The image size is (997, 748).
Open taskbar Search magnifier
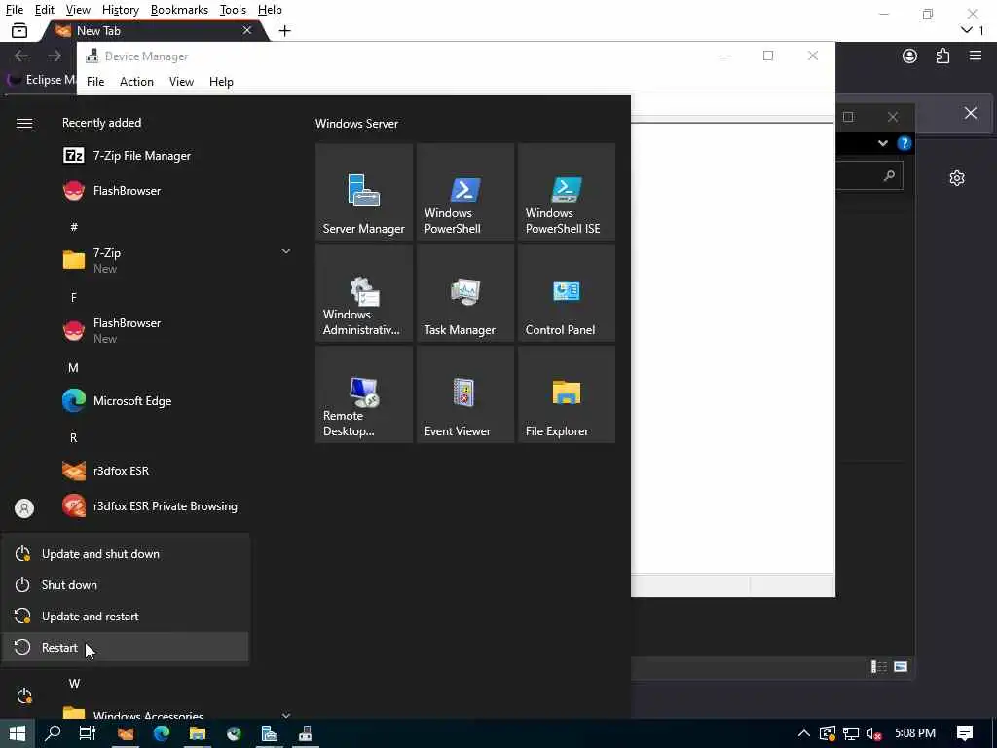click(x=53, y=733)
